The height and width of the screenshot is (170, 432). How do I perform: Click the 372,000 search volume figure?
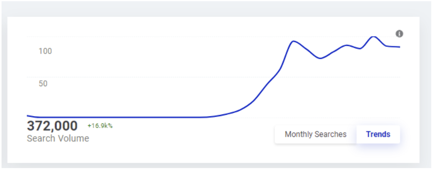52,126
